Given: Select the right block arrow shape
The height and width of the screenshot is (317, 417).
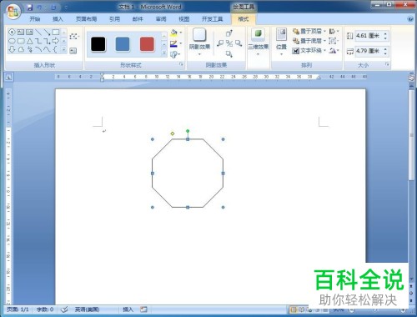Looking at the screenshot, I should 56,41.
